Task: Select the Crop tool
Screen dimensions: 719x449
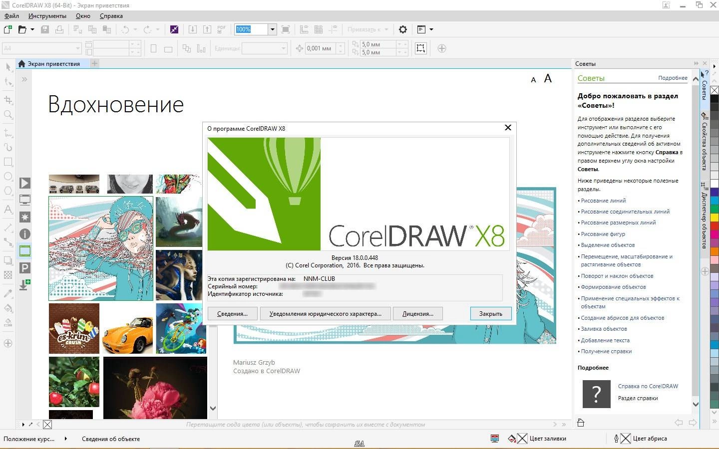Action: click(x=7, y=99)
